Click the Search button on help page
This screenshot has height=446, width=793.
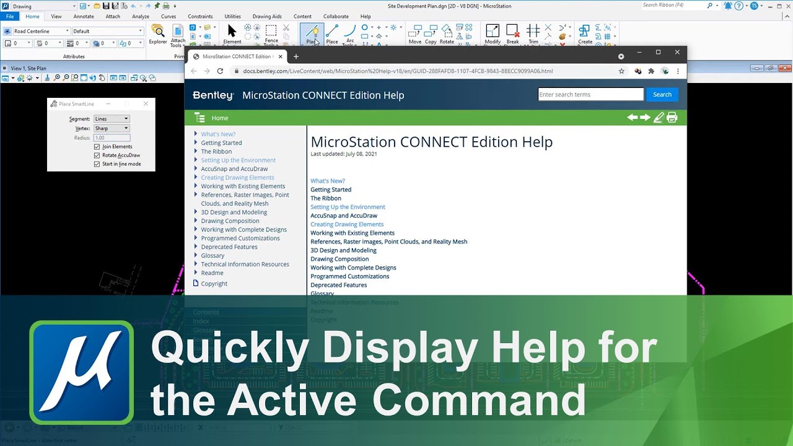662,94
